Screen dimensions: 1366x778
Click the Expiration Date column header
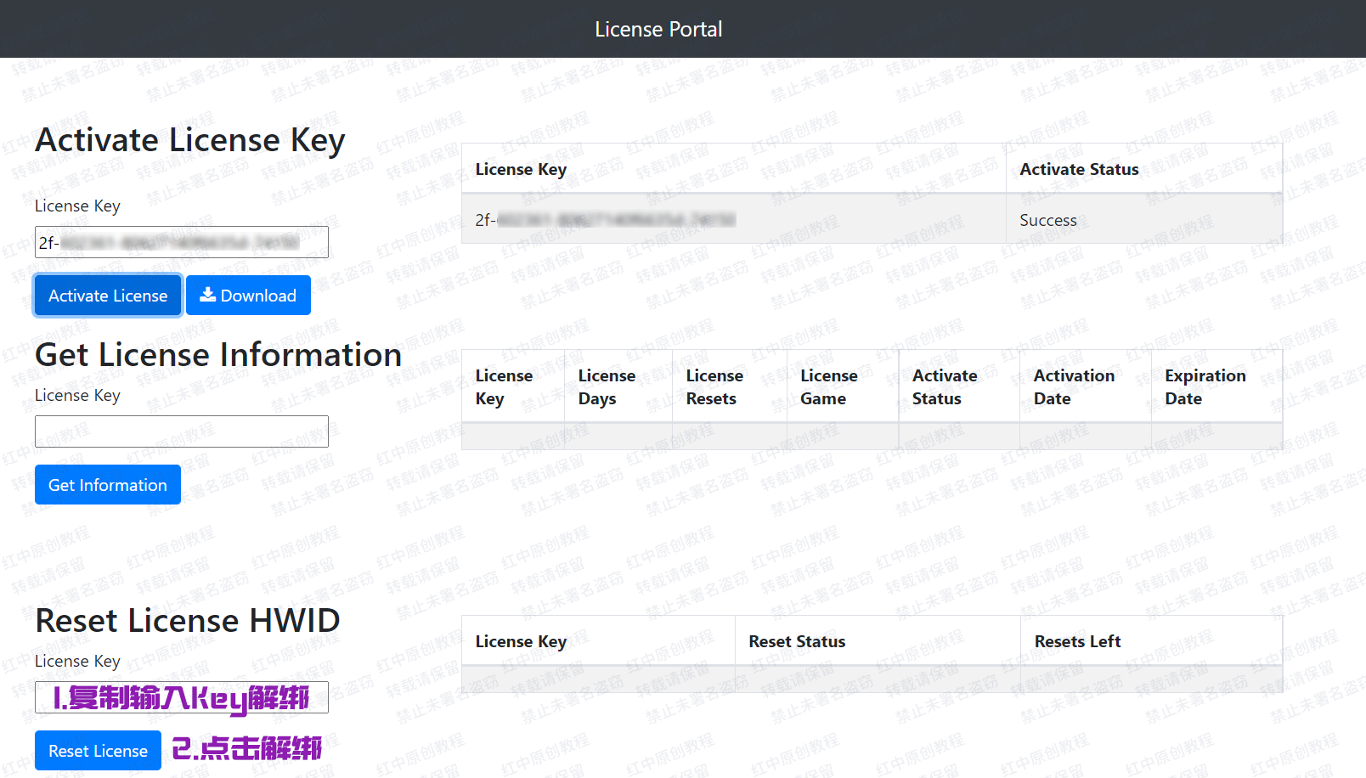click(x=1205, y=386)
